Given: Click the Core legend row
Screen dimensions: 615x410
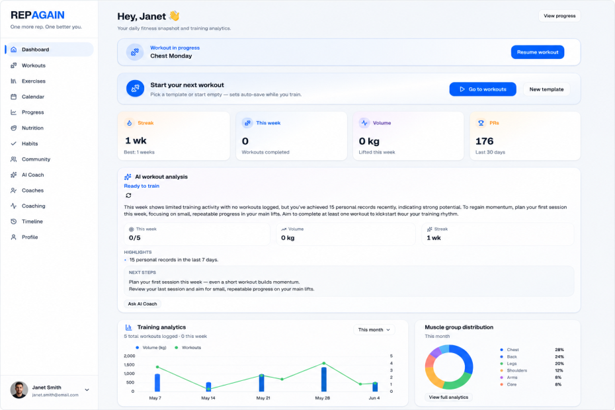Looking at the screenshot, I should click(x=532, y=384).
